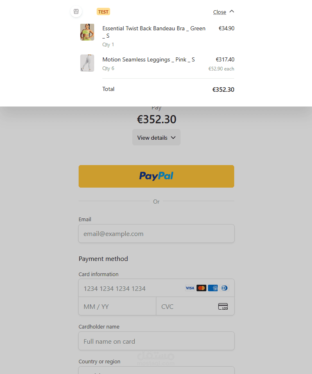This screenshot has width=312, height=374.
Task: Pay with the PayPal button
Action: coord(156,176)
